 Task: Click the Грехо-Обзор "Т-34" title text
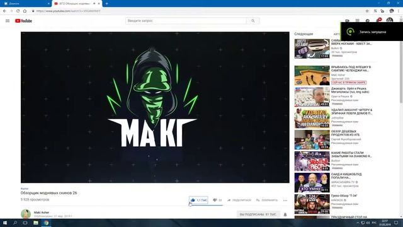pos(344,196)
